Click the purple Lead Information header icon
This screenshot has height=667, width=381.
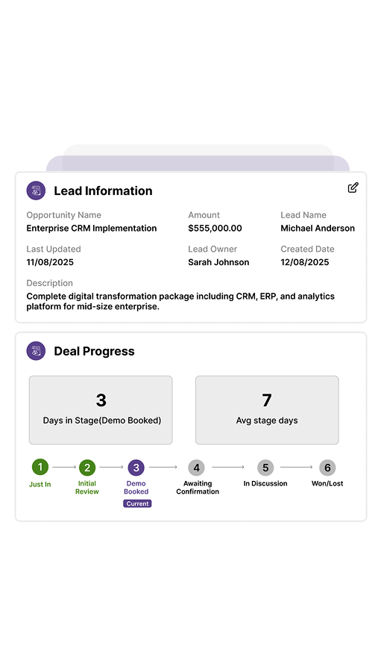click(x=36, y=190)
